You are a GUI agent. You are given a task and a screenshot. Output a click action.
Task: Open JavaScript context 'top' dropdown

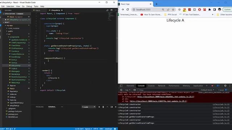(128, 90)
